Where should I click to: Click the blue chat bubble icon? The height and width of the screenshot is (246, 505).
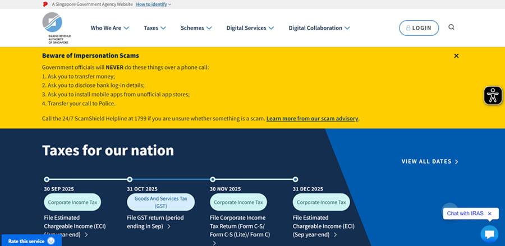pos(489,234)
